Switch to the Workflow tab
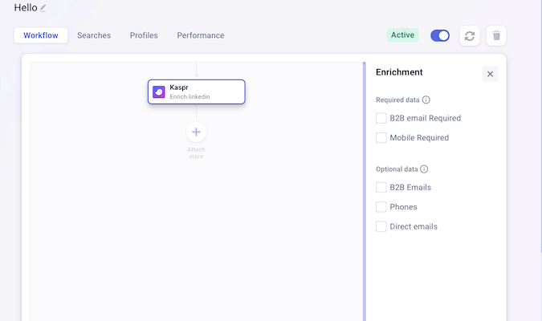The image size is (542, 321). (x=40, y=35)
